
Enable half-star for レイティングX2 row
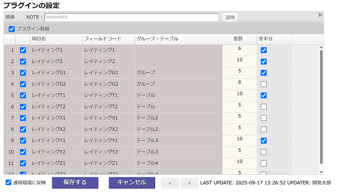click(x=264, y=129)
